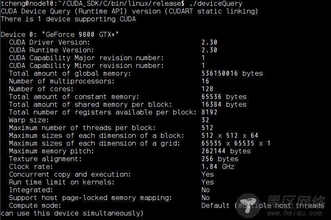The width and height of the screenshot is (331, 220).
Task: Select the shared memory value '16384 bytes'
Action: point(224,105)
